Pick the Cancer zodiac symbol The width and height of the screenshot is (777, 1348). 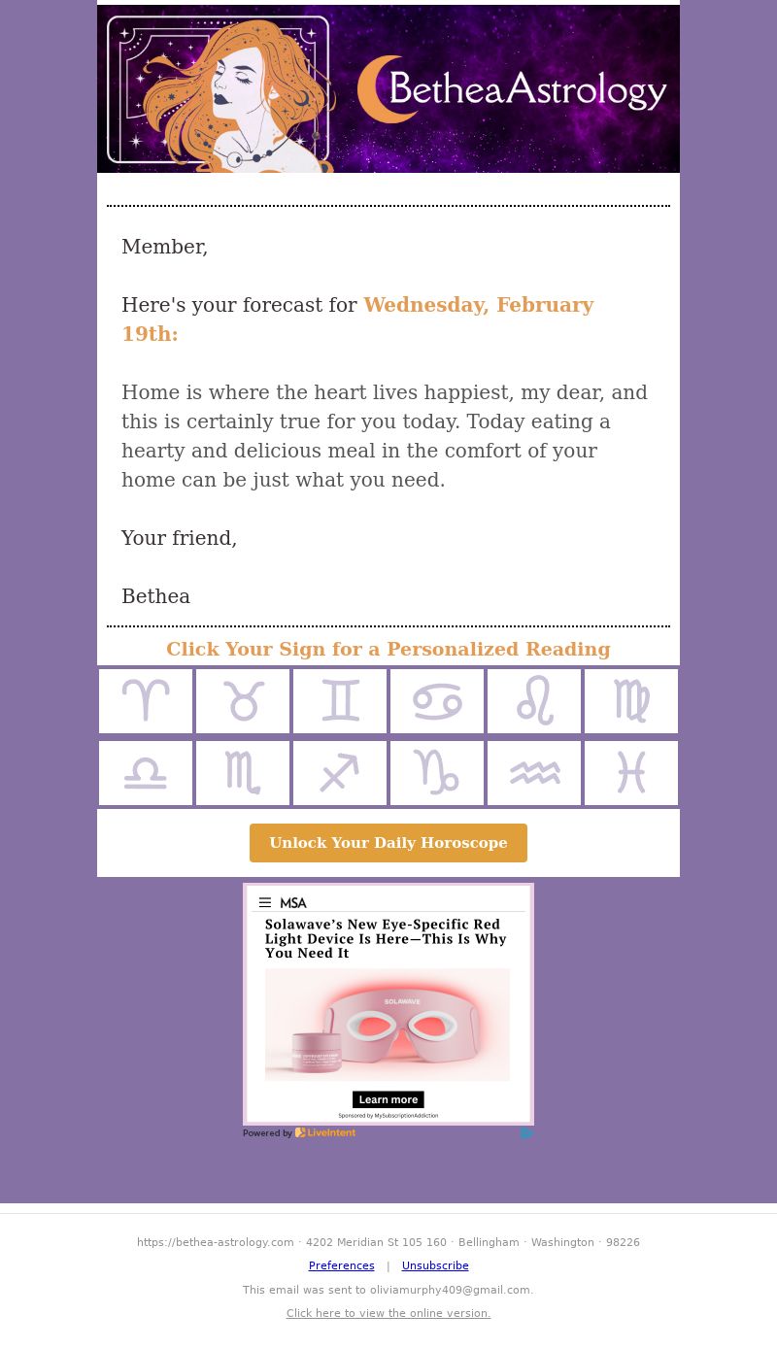click(x=437, y=701)
